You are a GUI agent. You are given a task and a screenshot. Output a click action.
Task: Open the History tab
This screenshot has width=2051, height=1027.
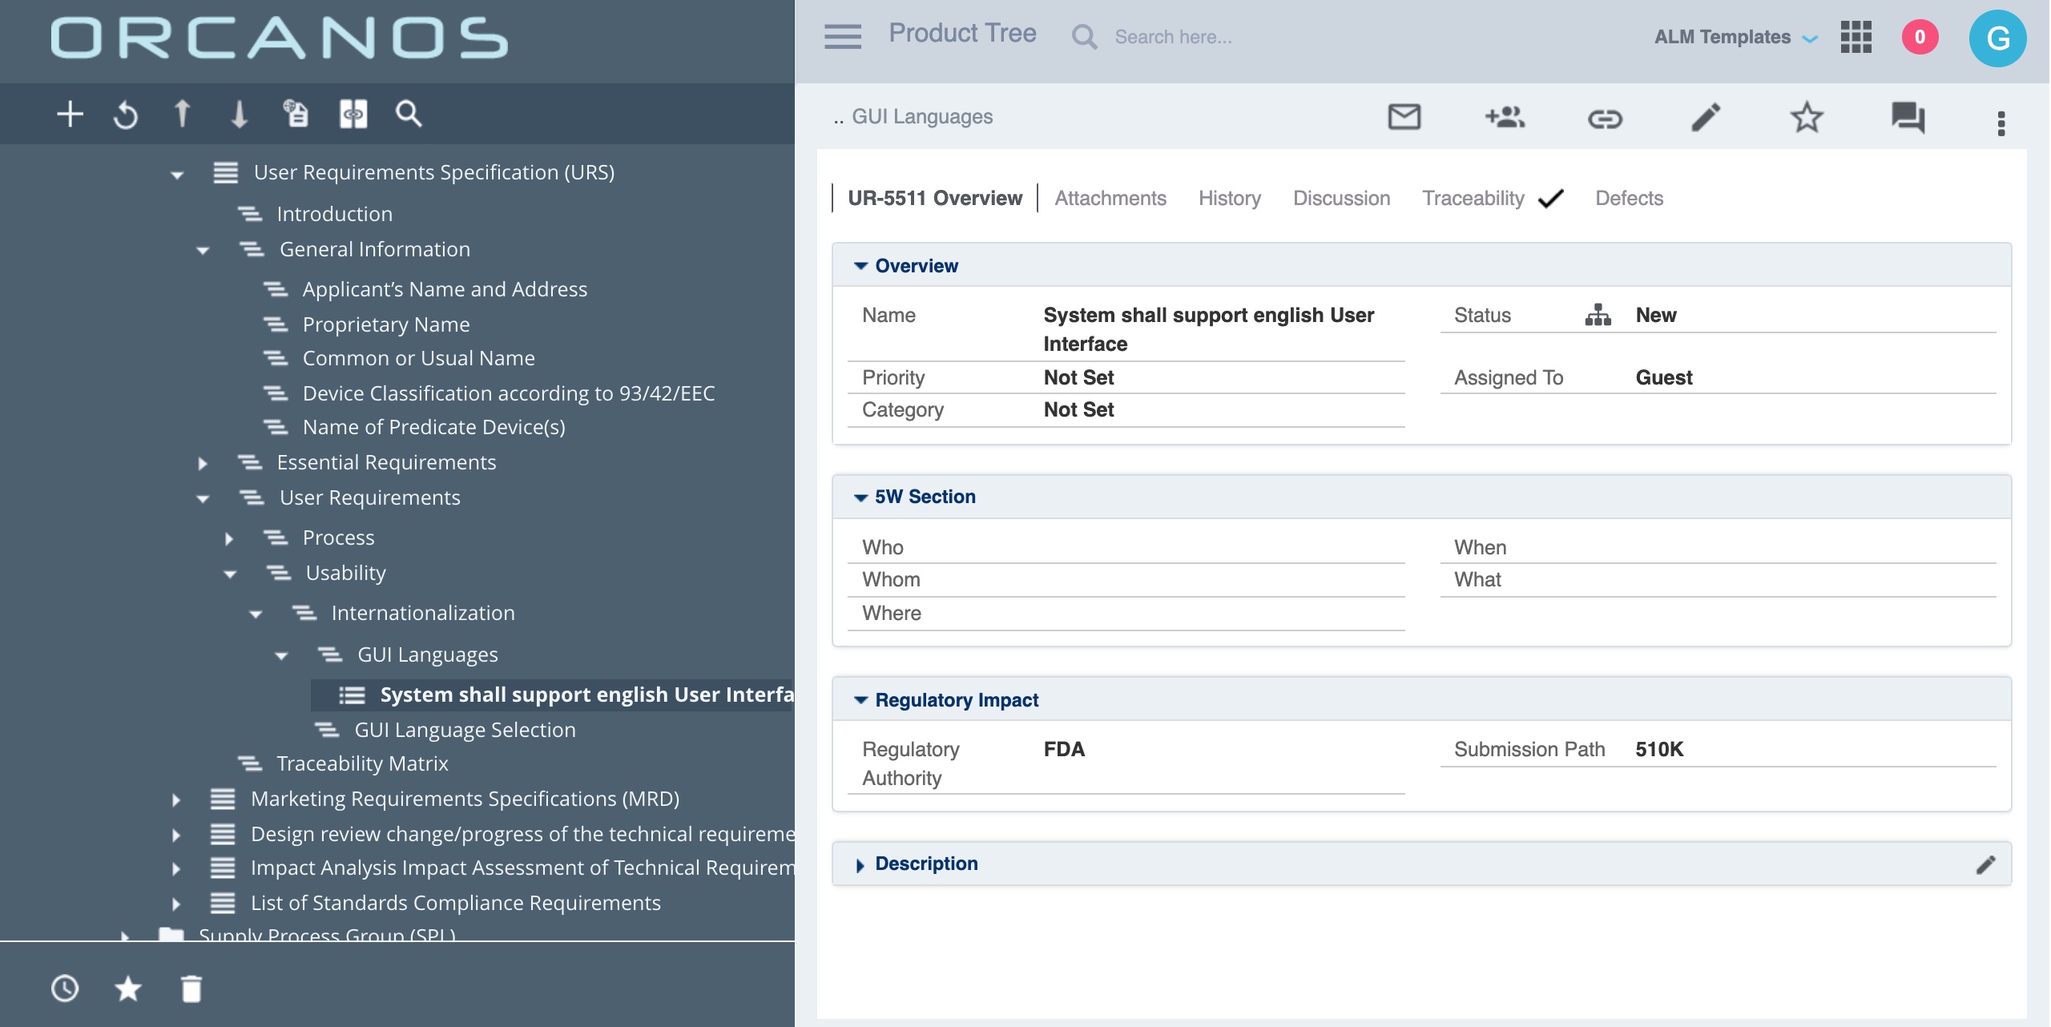[x=1229, y=199]
